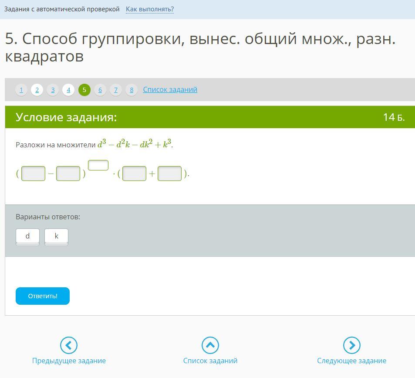Click the task list up-arrow icon
The width and height of the screenshot is (415, 378).
(210, 345)
